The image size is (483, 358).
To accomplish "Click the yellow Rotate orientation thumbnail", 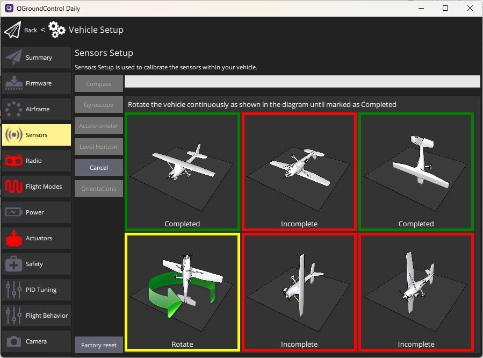I will click(x=182, y=291).
